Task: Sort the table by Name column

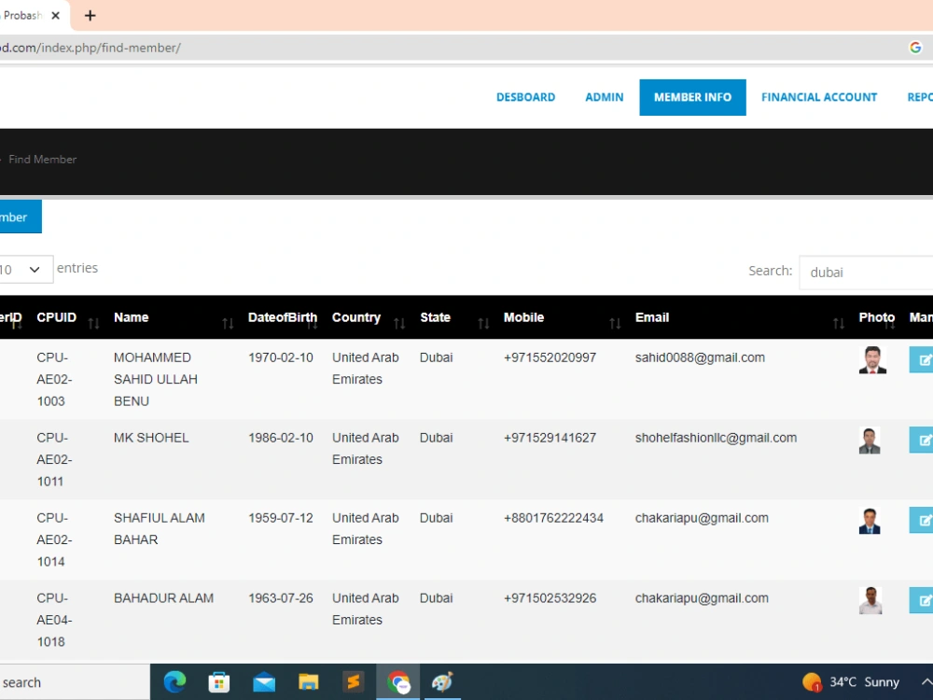Action: 174,318
